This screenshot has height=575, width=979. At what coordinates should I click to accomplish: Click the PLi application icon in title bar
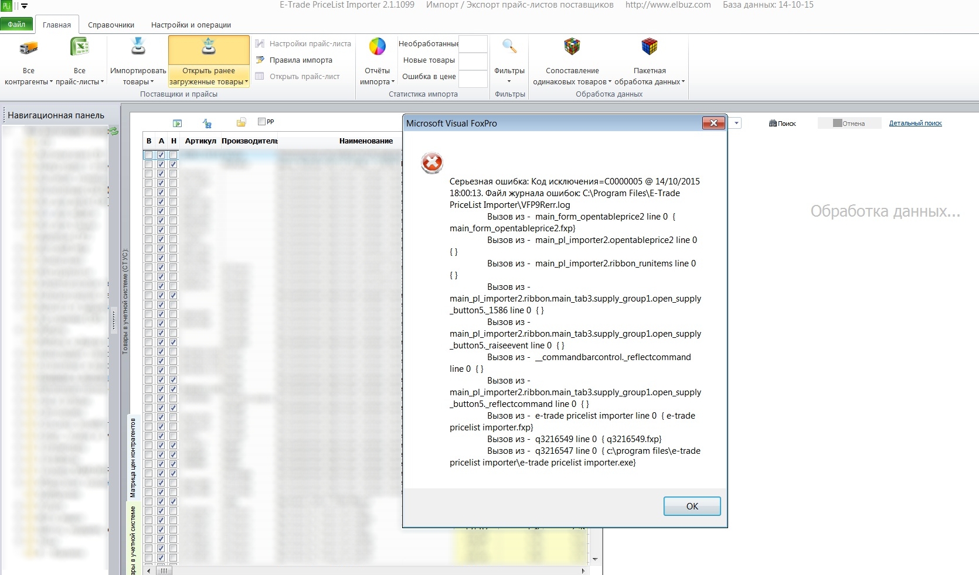(6, 6)
